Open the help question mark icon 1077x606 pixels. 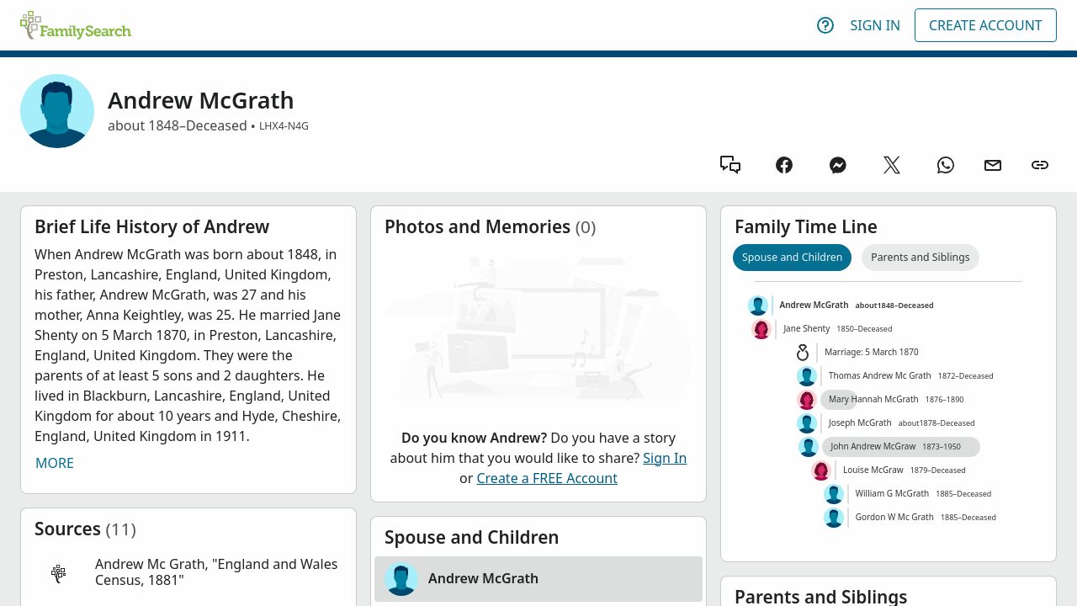[x=825, y=25]
